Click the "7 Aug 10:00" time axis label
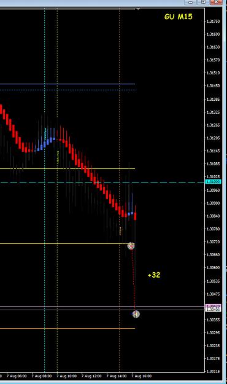 tap(66, 376)
